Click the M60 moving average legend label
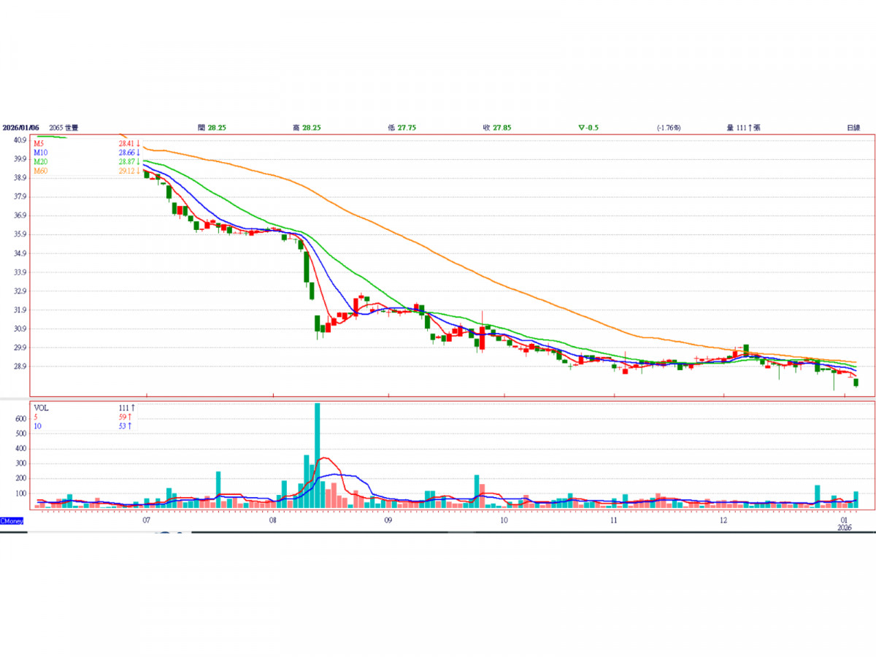 click(40, 171)
